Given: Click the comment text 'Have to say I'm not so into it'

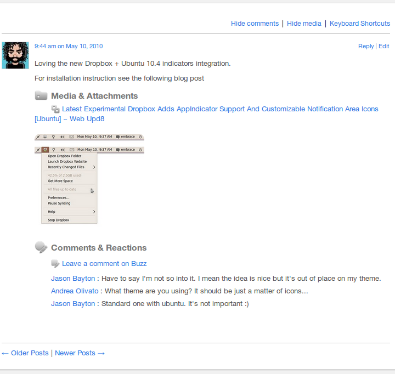Looking at the screenshot, I should (148, 279).
